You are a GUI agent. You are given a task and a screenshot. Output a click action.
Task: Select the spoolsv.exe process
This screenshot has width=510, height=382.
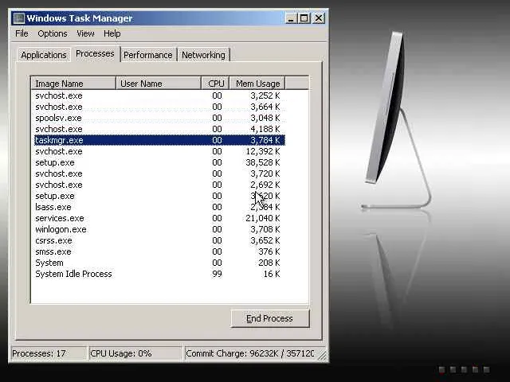tap(159, 118)
